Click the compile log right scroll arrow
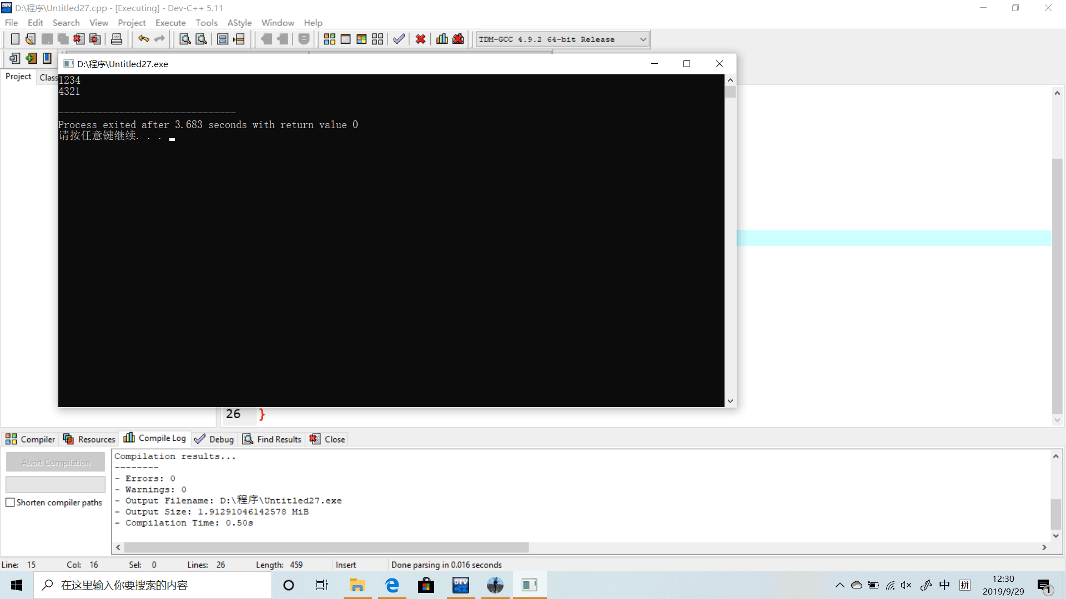This screenshot has width=1066, height=599. (x=1044, y=547)
